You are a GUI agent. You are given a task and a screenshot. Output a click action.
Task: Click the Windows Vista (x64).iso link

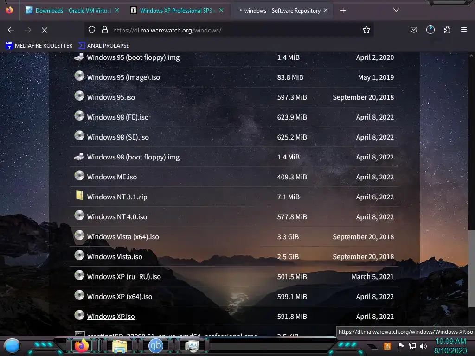point(123,237)
